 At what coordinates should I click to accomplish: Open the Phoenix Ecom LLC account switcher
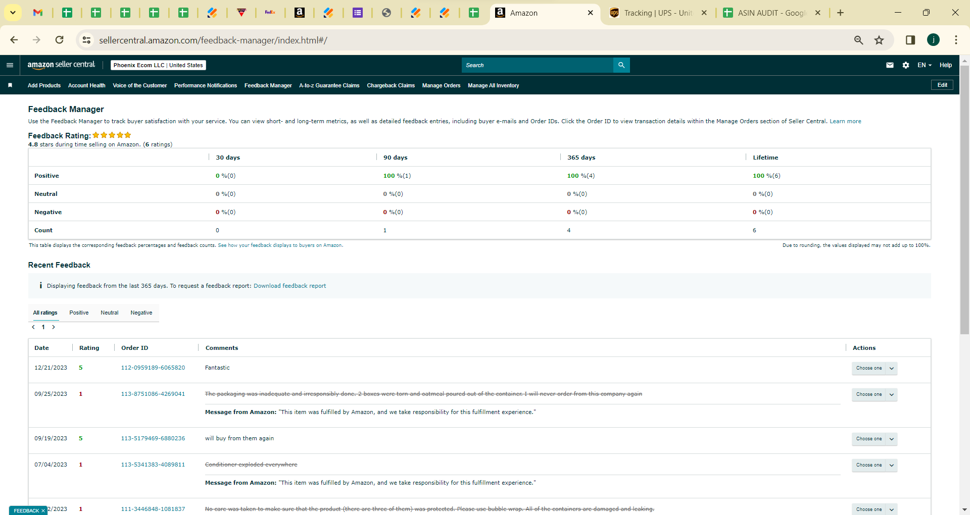[158, 65]
